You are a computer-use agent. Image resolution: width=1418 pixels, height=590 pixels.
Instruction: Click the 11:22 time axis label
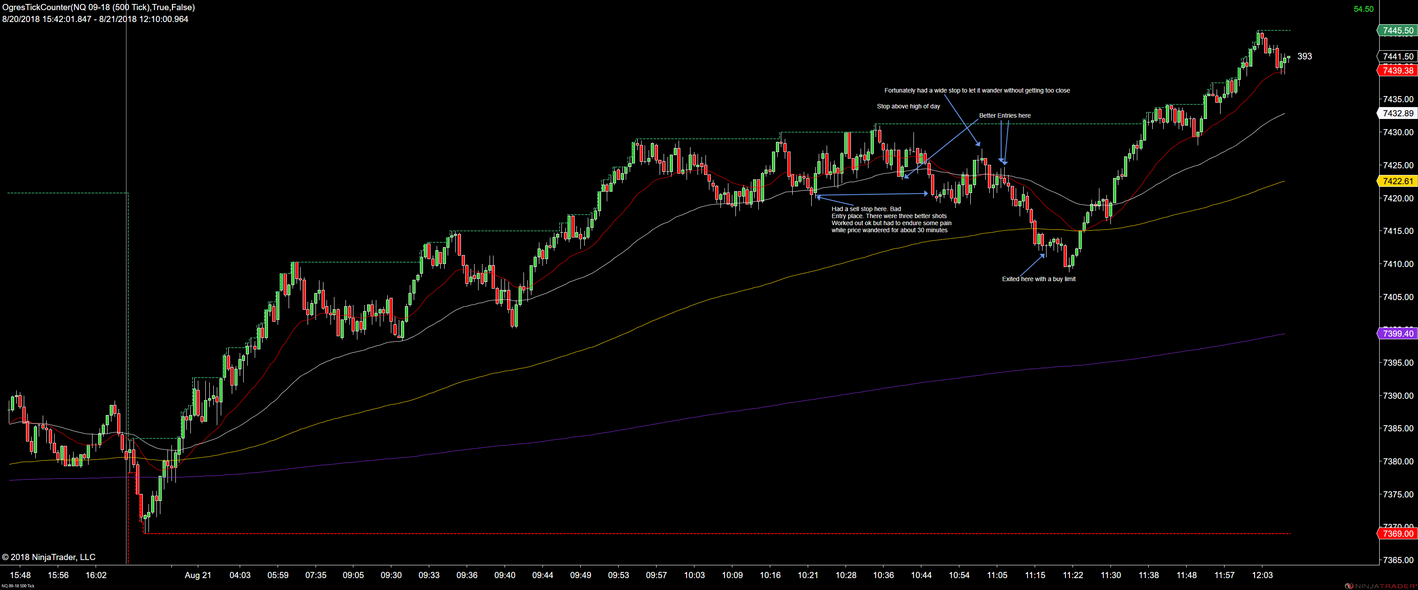[x=1073, y=575]
